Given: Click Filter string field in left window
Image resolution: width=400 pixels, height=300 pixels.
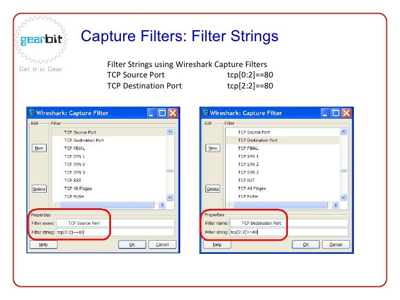Looking at the screenshot, I should pos(115,232).
